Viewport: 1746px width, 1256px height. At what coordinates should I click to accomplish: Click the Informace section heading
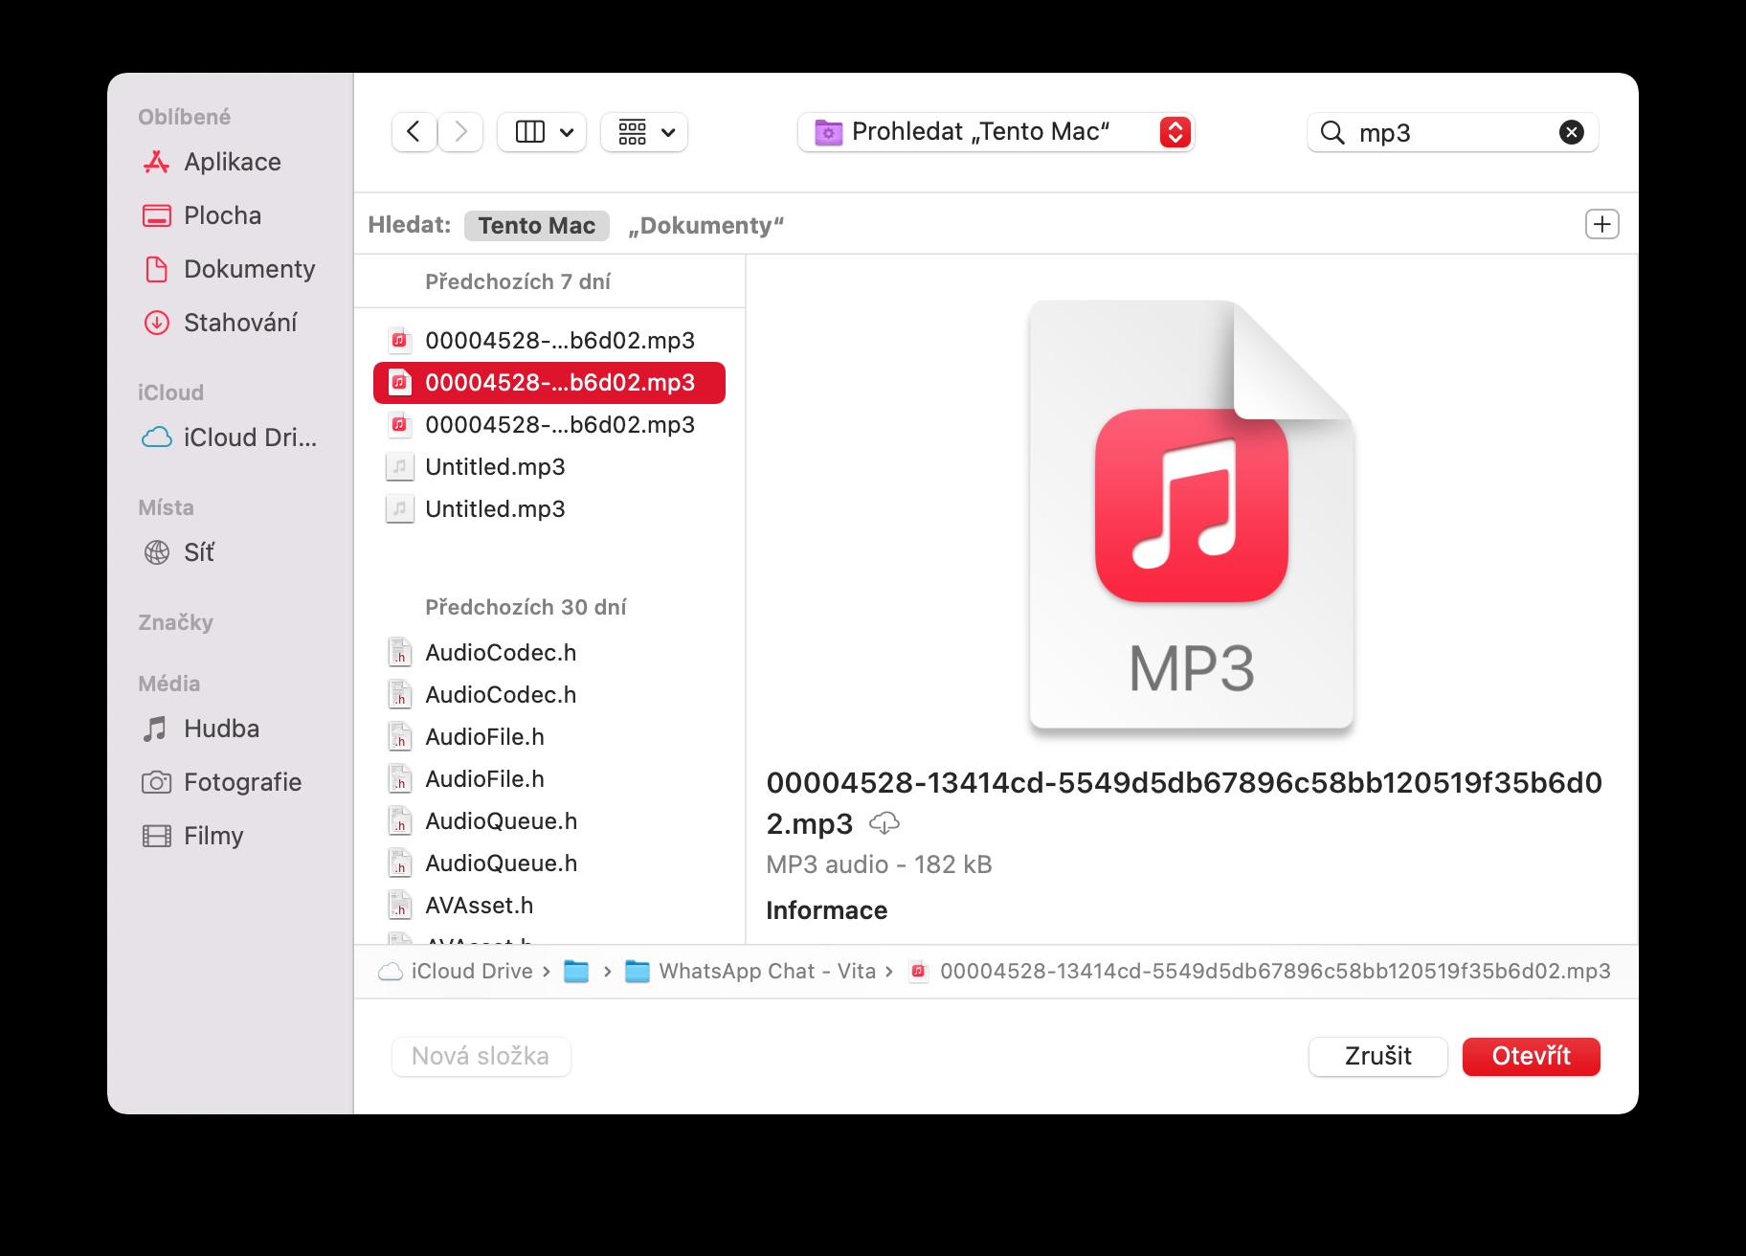pos(826,910)
